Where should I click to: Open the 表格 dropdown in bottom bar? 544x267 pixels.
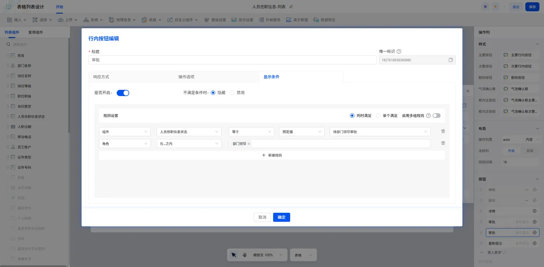(x=303, y=255)
